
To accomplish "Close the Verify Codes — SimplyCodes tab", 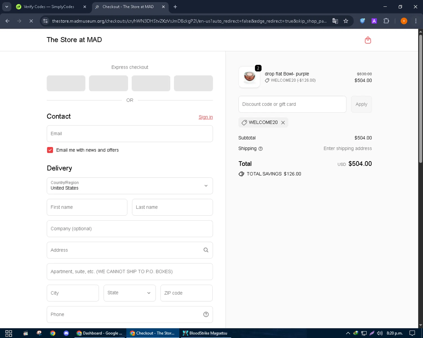I will pos(85,7).
